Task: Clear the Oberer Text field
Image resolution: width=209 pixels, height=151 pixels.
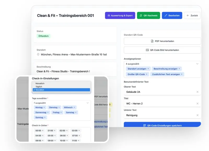Action: (197, 92)
